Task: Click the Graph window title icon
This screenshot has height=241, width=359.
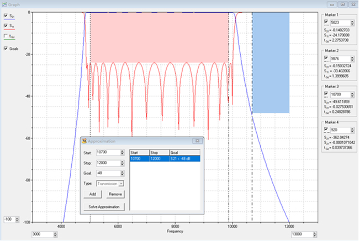Action: (4, 4)
